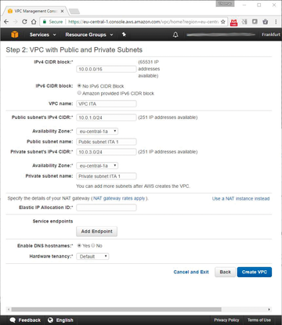Image resolution: width=282 pixels, height=325 pixels.
Task: Click the Create VPC button
Action: (x=255, y=272)
